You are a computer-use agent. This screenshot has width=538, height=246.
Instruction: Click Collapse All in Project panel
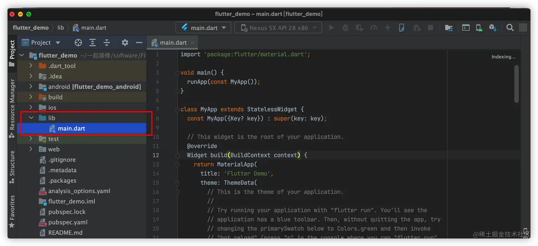[x=107, y=43]
